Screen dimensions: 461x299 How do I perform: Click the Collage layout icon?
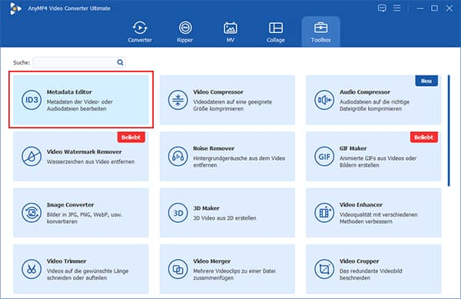[276, 28]
